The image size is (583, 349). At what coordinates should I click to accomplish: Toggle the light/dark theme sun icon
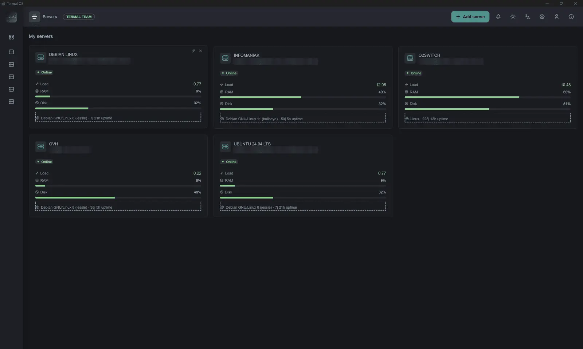click(x=513, y=17)
